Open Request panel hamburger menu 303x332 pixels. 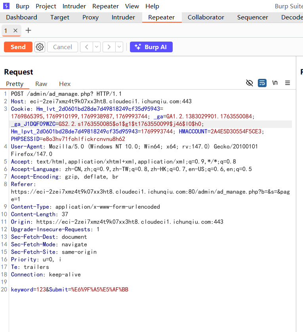tap(287, 83)
